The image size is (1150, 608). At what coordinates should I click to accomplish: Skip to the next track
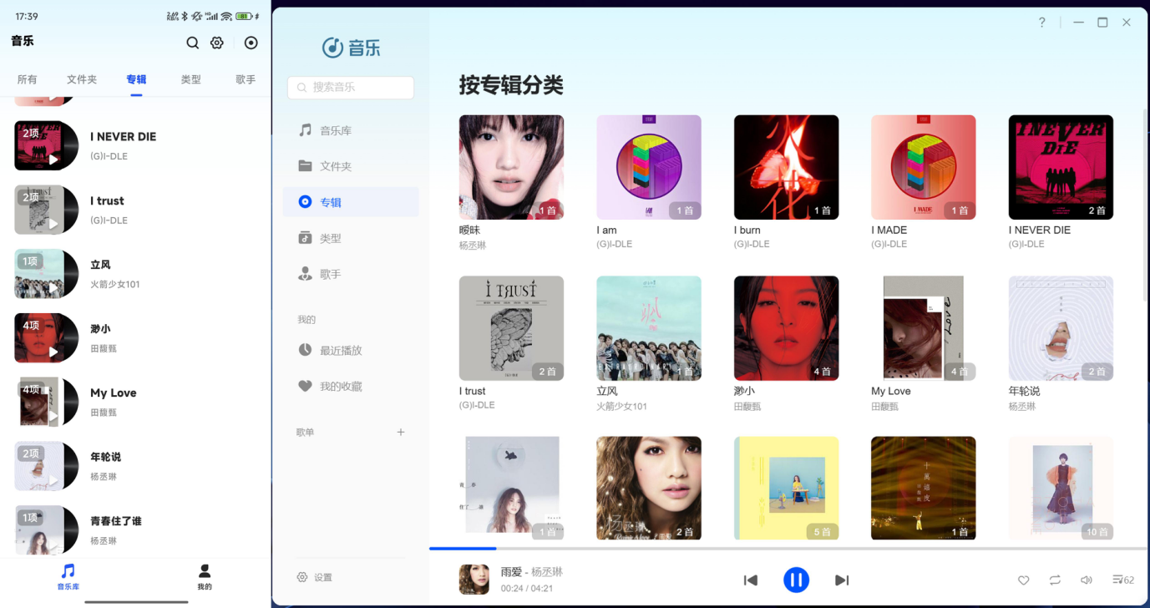pos(842,580)
